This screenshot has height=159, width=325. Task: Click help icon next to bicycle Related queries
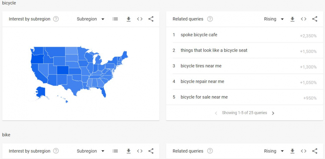[x=210, y=19]
